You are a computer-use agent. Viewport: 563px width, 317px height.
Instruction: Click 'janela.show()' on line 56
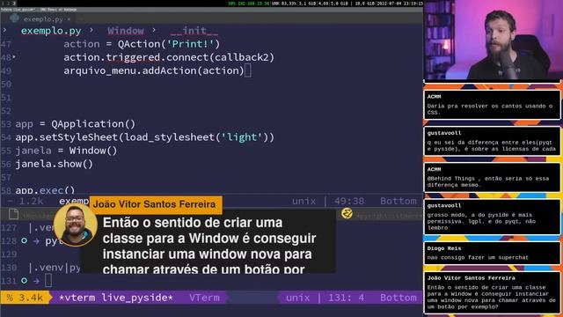pyautogui.click(x=54, y=165)
